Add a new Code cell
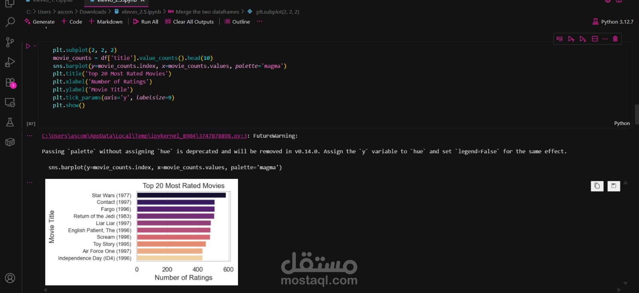This screenshot has width=639, height=293. point(72,22)
